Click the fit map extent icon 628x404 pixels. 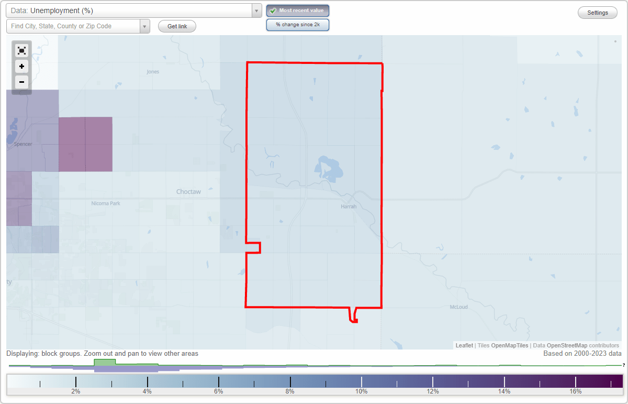click(21, 50)
